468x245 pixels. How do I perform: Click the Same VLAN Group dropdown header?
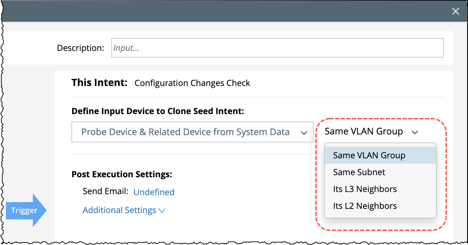[x=363, y=132]
